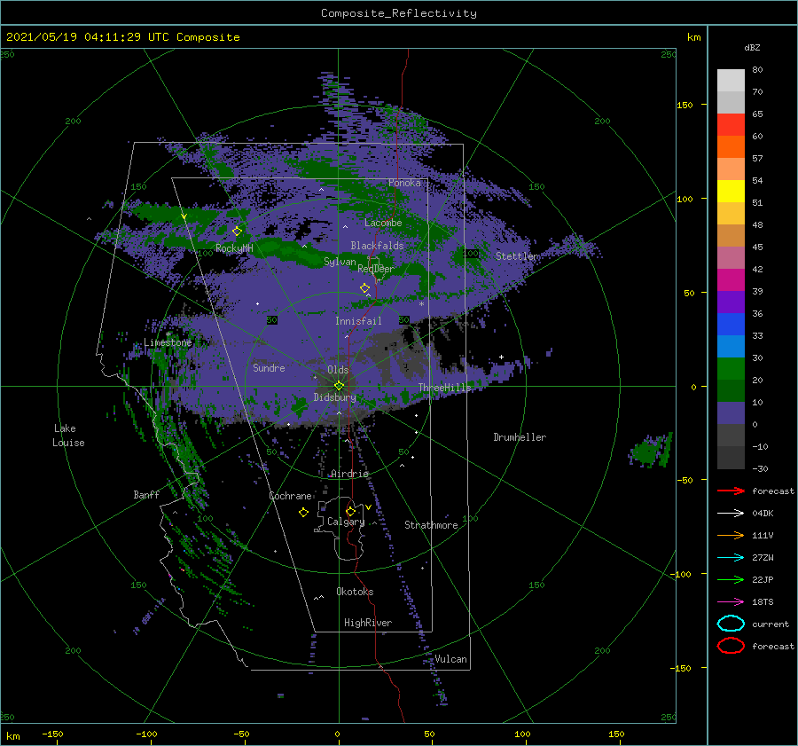Screen dimensions: 798x746
Task: Click the red forecast ellipse icon
Action: click(x=731, y=646)
